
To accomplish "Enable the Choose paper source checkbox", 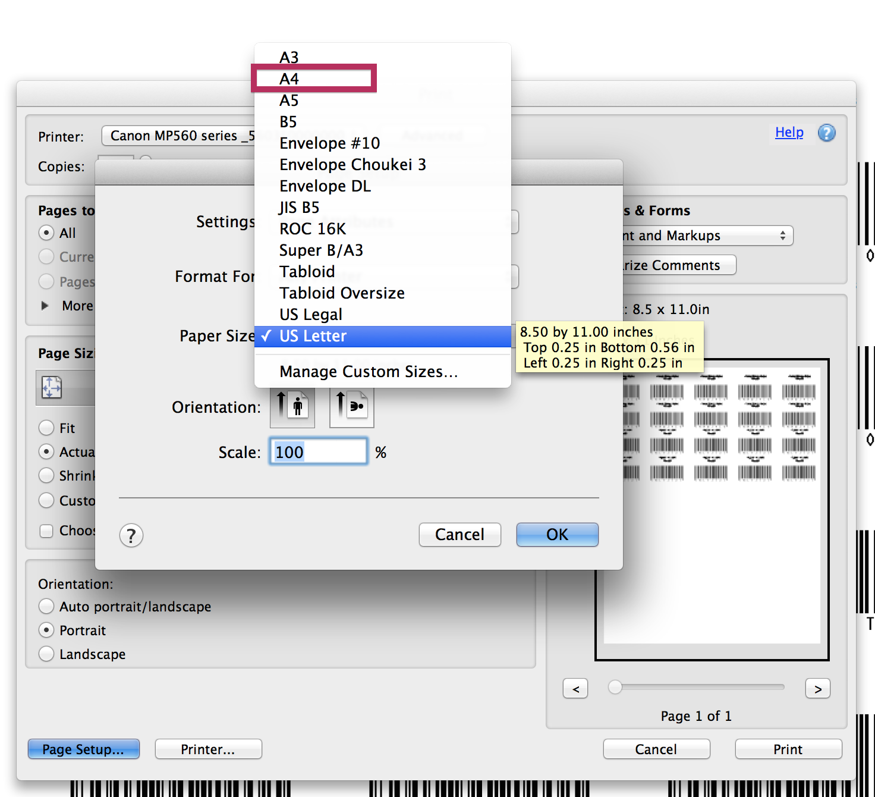I will click(x=46, y=531).
